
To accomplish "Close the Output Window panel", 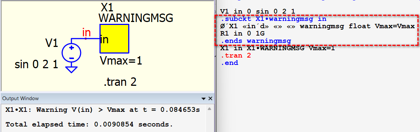I will [210, 98].
